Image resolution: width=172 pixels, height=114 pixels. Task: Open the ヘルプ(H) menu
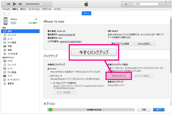click(x=57, y=9)
